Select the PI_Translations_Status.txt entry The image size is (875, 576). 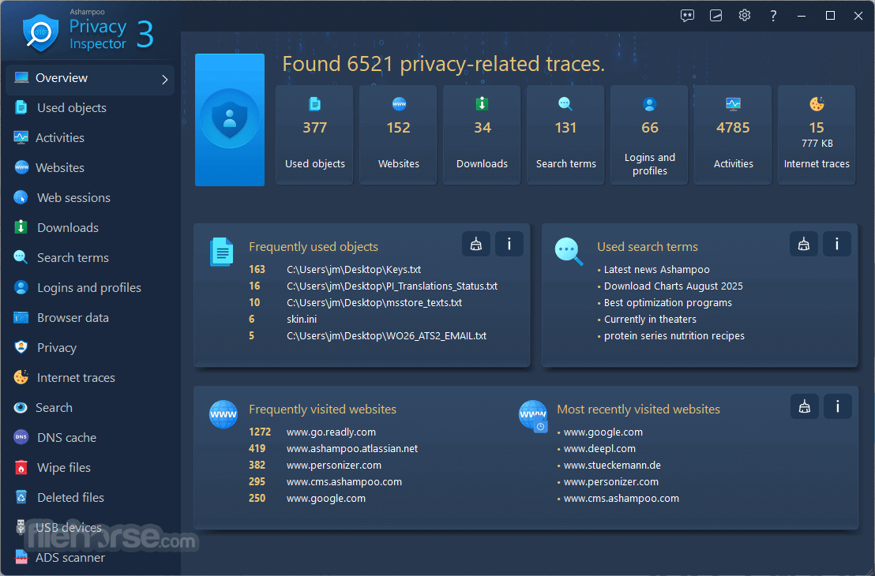point(392,286)
